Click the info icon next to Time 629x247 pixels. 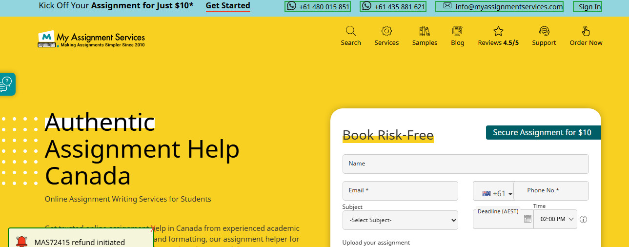click(583, 220)
